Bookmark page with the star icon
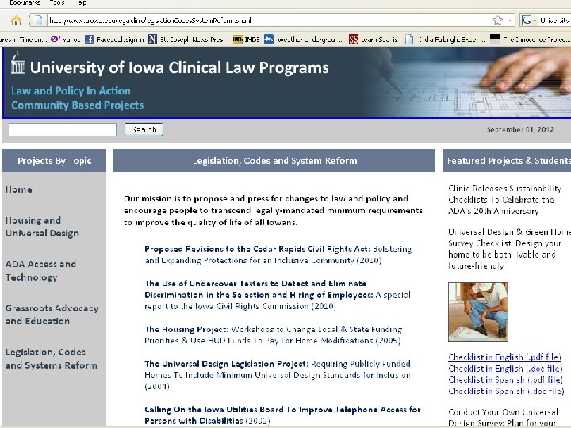The image size is (571, 428). pyautogui.click(x=498, y=20)
